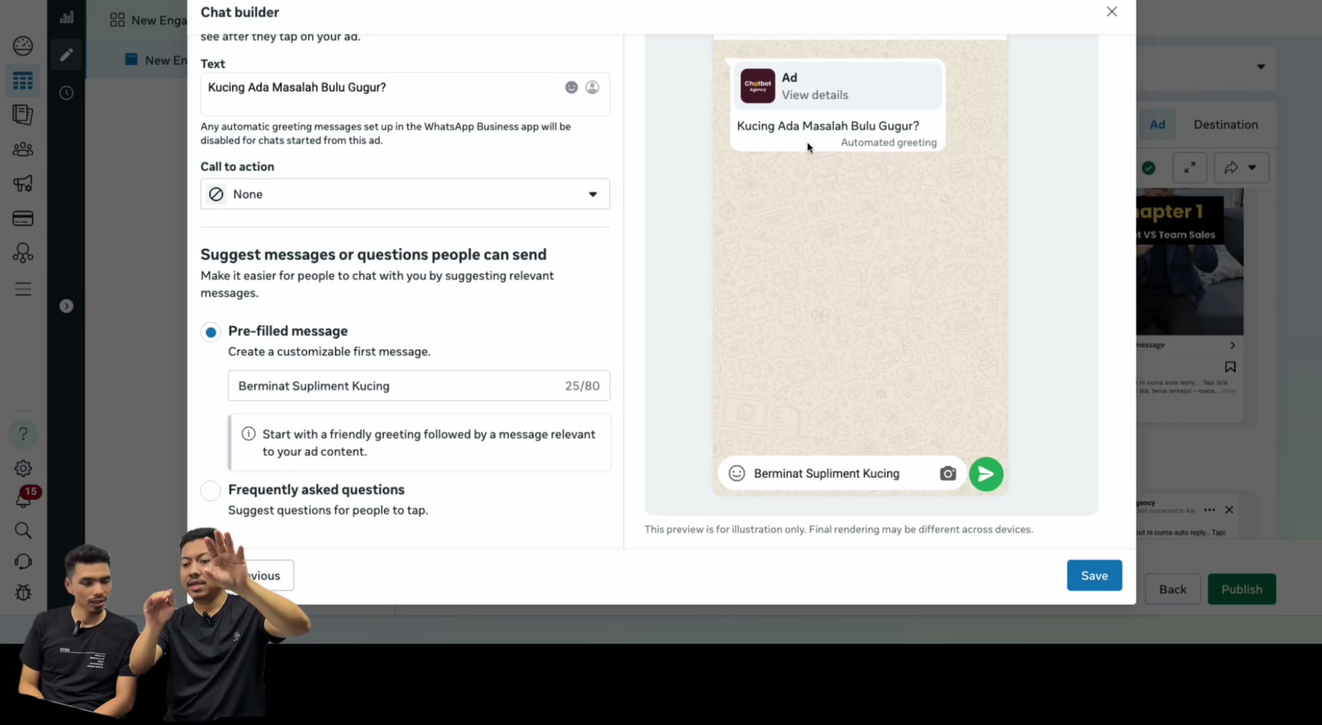The image size is (1322, 725).
Task: Switch to the Ad tab
Action: (x=1157, y=124)
